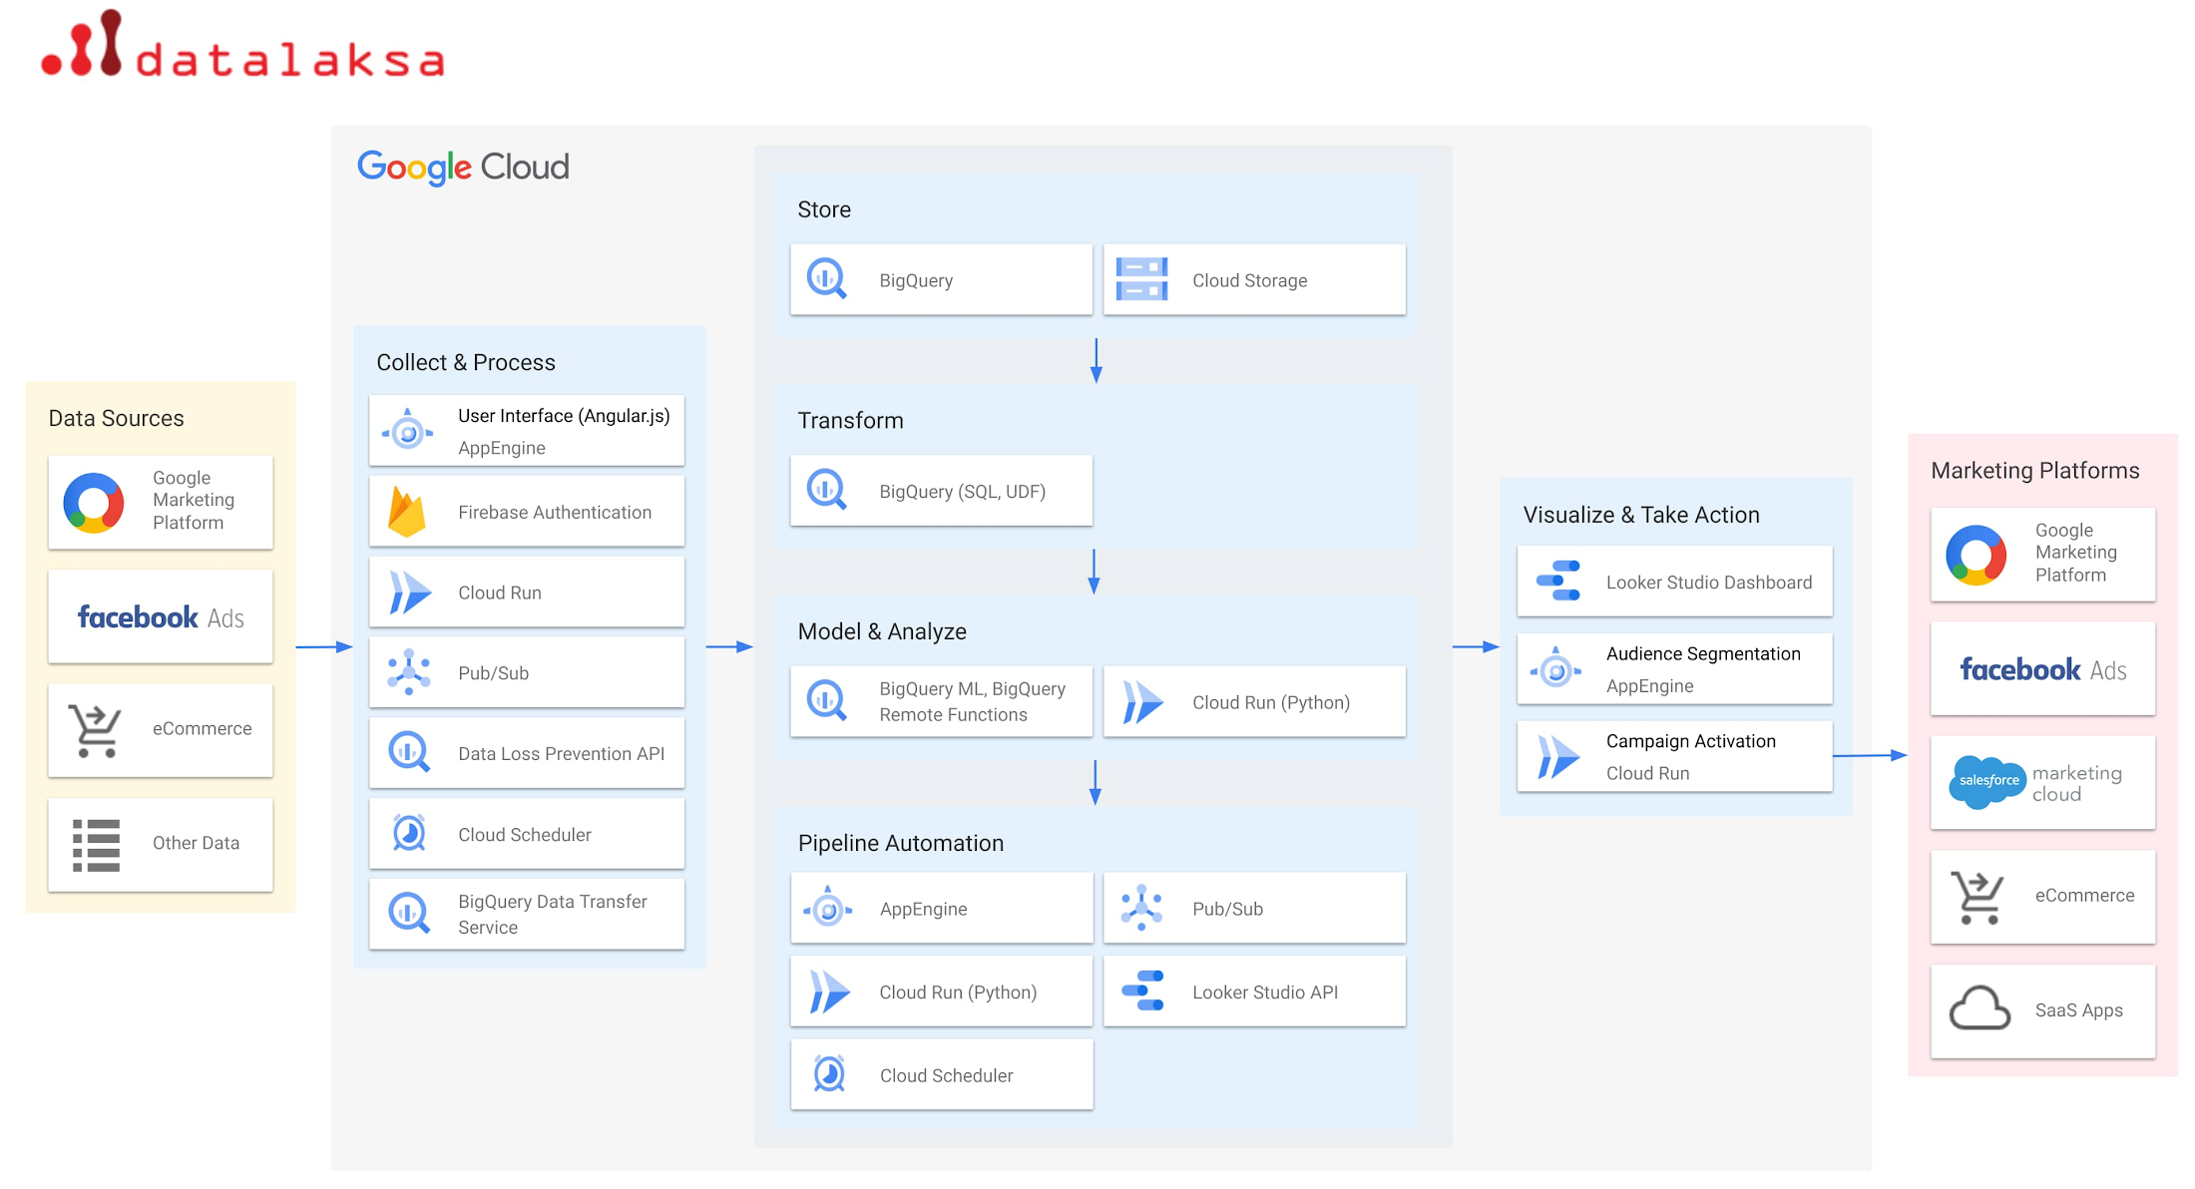Click the Audience Segmentation label
2195x1189 pixels.
(x=1703, y=653)
